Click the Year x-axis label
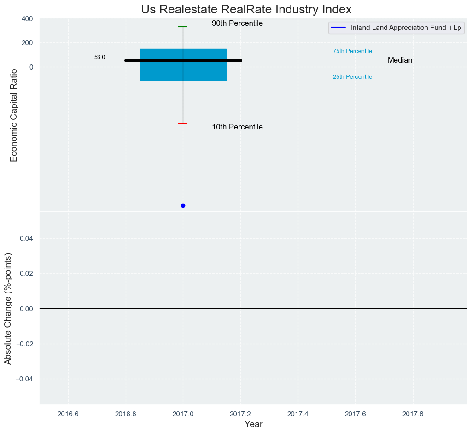 [x=253, y=424]
